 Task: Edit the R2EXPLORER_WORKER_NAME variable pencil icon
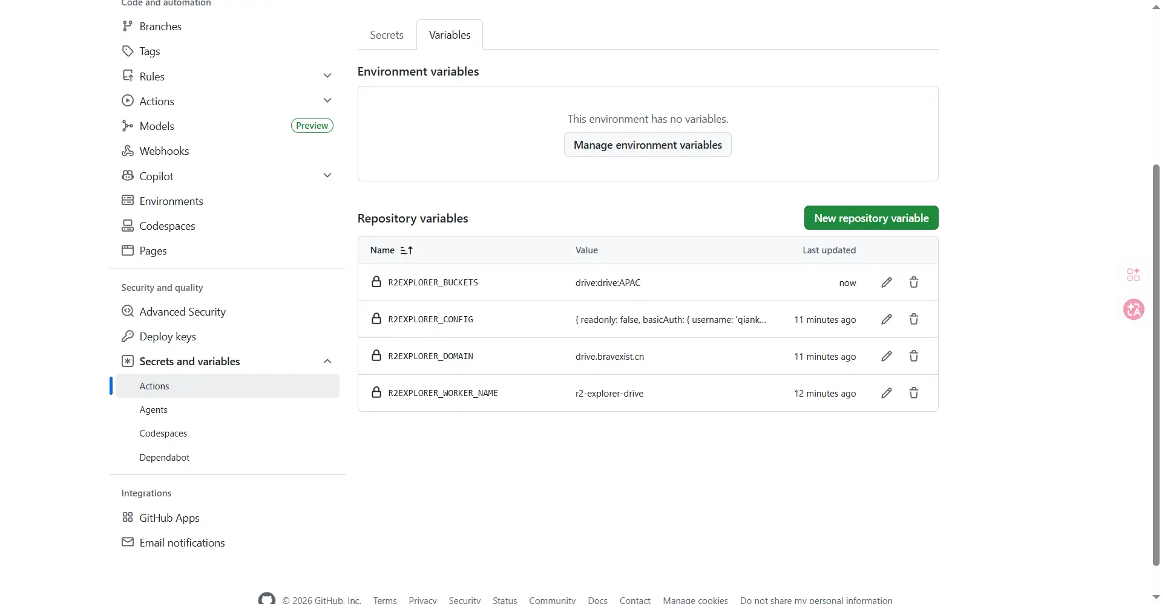tap(887, 393)
